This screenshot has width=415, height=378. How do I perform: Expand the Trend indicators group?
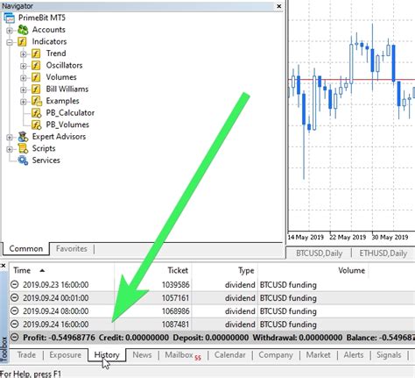click(24, 54)
